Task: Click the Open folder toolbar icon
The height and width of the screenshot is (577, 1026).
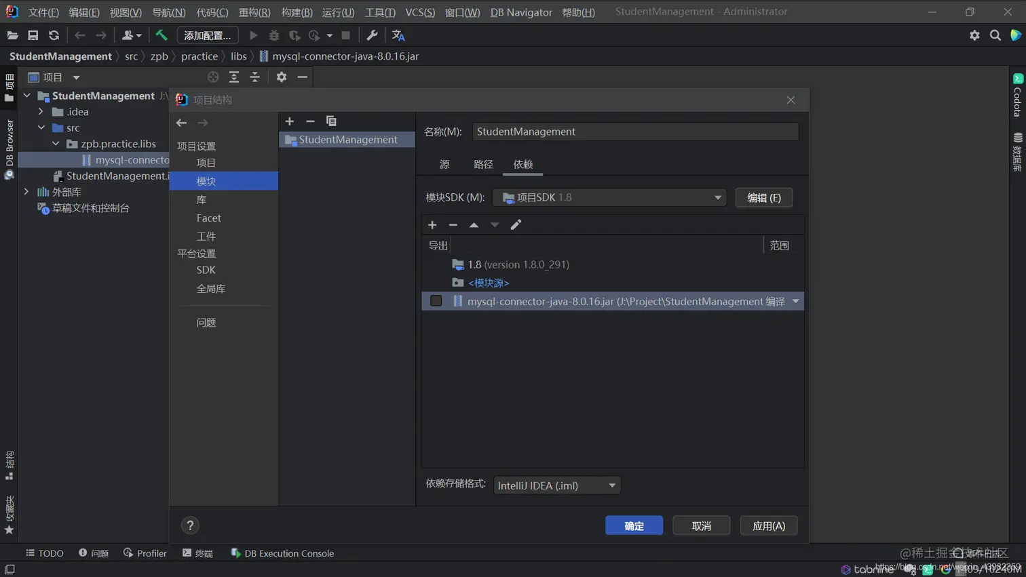Action: point(12,35)
